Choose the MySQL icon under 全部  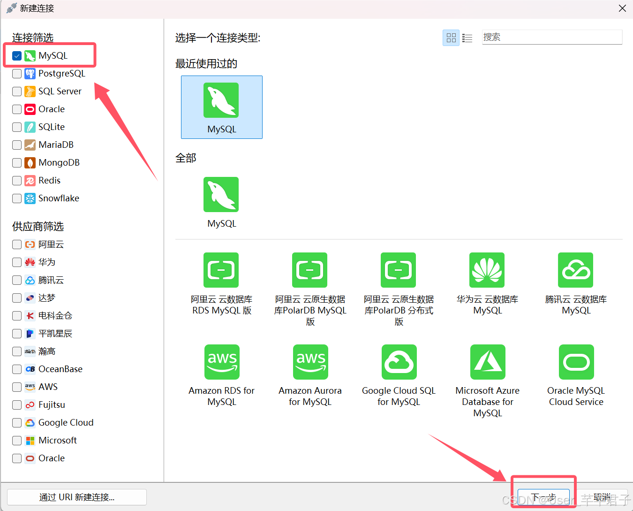pyautogui.click(x=221, y=194)
